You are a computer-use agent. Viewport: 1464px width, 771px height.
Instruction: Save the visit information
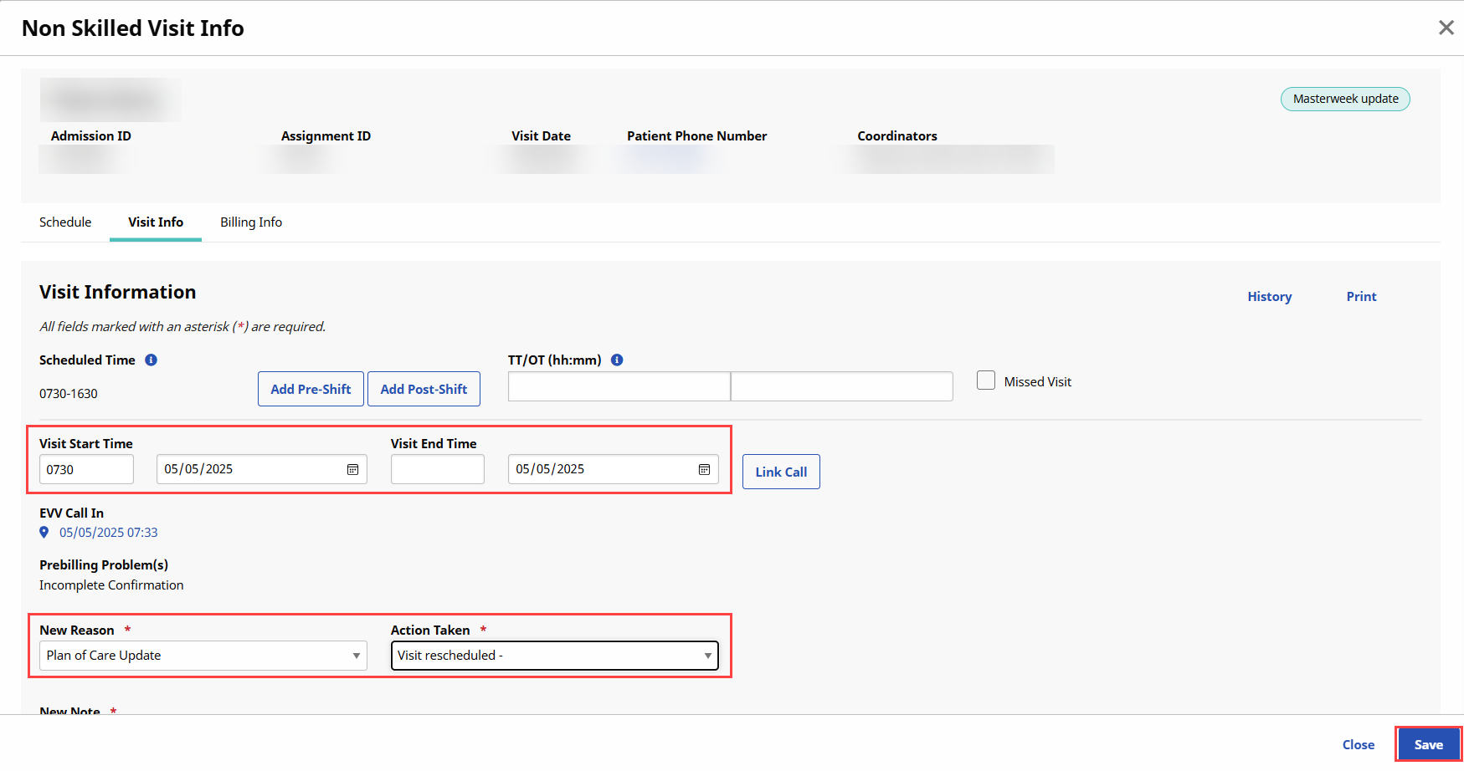[x=1428, y=744]
